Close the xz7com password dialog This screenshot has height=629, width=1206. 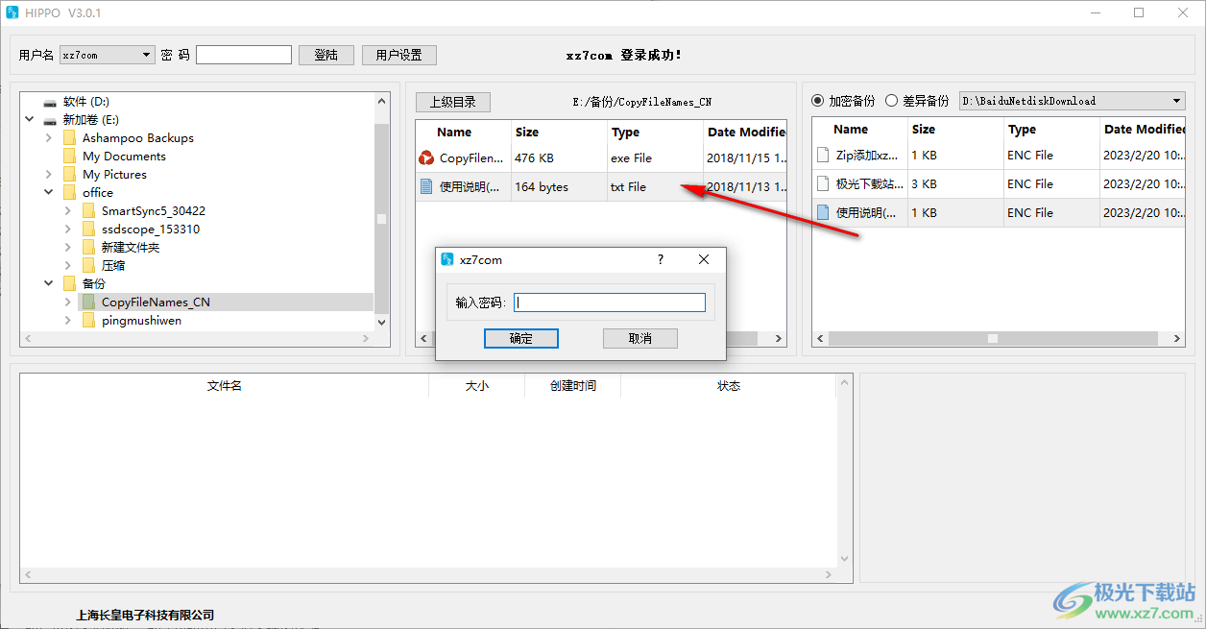[x=704, y=259]
